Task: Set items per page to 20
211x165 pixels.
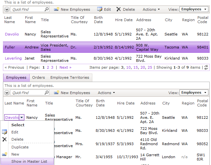Action: pos(143,67)
